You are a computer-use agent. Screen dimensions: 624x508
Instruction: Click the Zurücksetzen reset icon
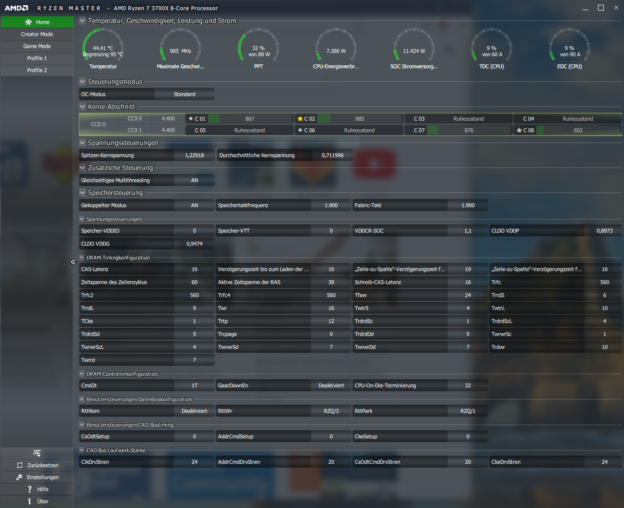(20, 465)
